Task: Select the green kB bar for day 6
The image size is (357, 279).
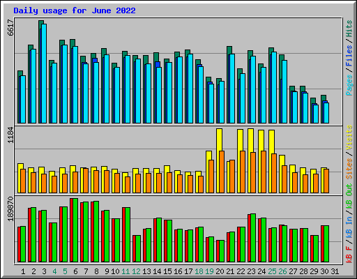Action: [x=75, y=230]
